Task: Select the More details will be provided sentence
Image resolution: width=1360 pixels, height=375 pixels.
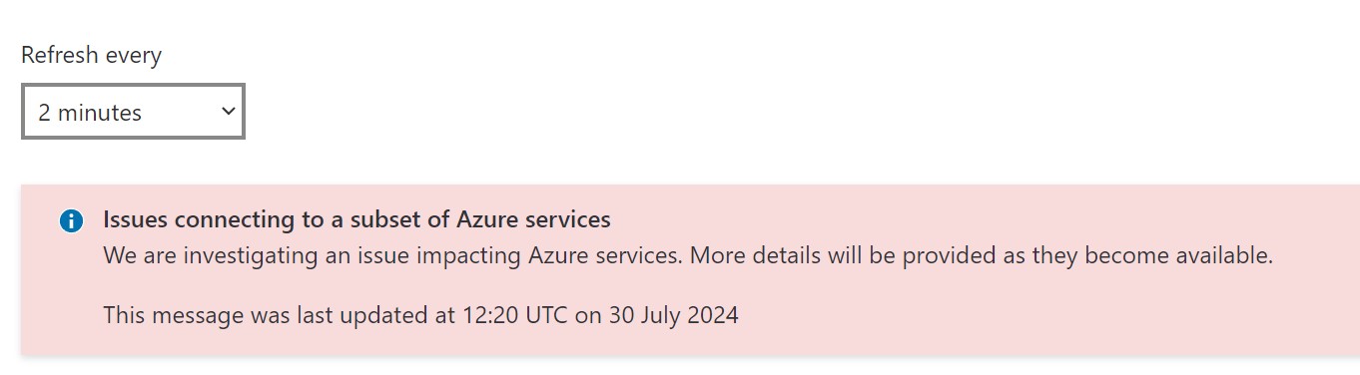Action: click(982, 255)
